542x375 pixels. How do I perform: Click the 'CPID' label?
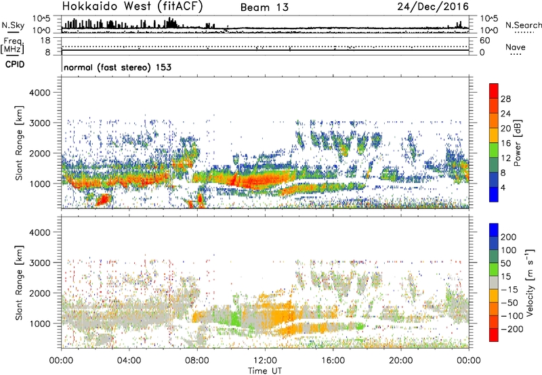15,64
